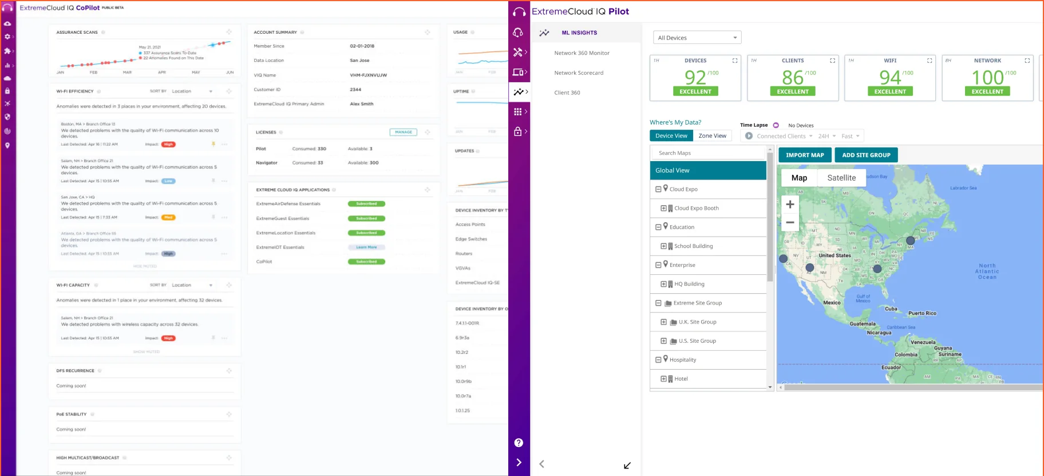Click the IMPORT MAP button
Screen dimensions: 1044x476
pyautogui.click(x=805, y=155)
